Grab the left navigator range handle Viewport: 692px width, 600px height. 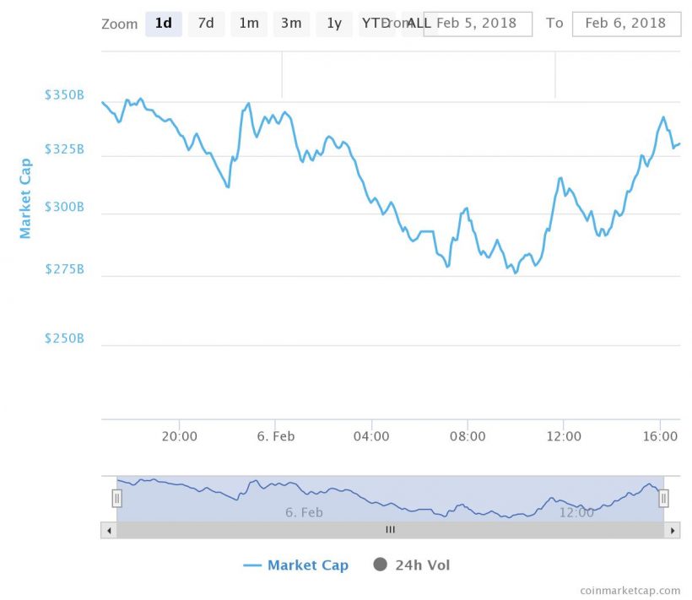pos(116,499)
